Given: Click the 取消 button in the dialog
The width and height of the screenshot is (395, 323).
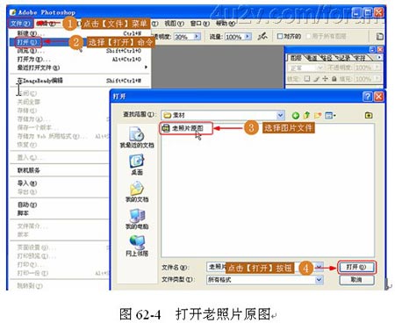Looking at the screenshot, I should click(x=356, y=280).
